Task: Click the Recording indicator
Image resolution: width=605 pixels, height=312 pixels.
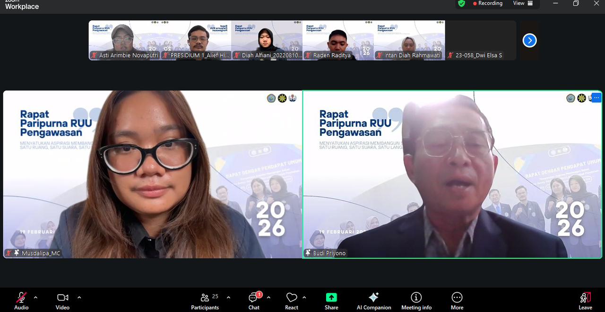Action: click(487, 3)
